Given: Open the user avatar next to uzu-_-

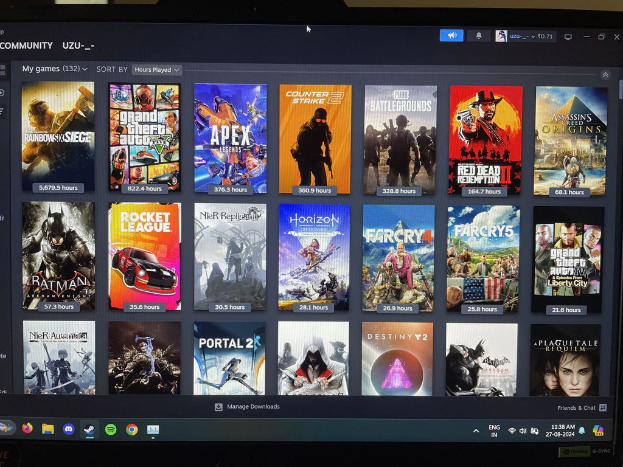Looking at the screenshot, I should 501,36.
